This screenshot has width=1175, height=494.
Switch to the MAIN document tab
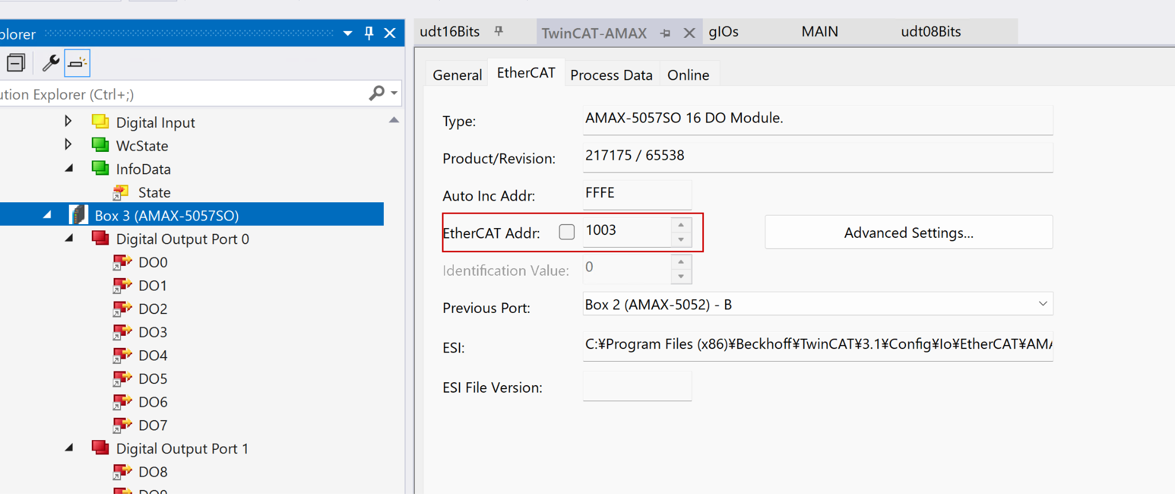[x=819, y=32]
